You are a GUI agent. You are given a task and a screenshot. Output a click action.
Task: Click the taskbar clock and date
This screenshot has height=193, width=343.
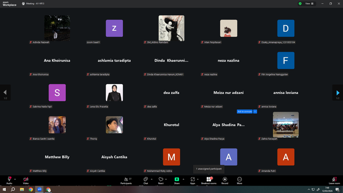[x=327, y=189]
